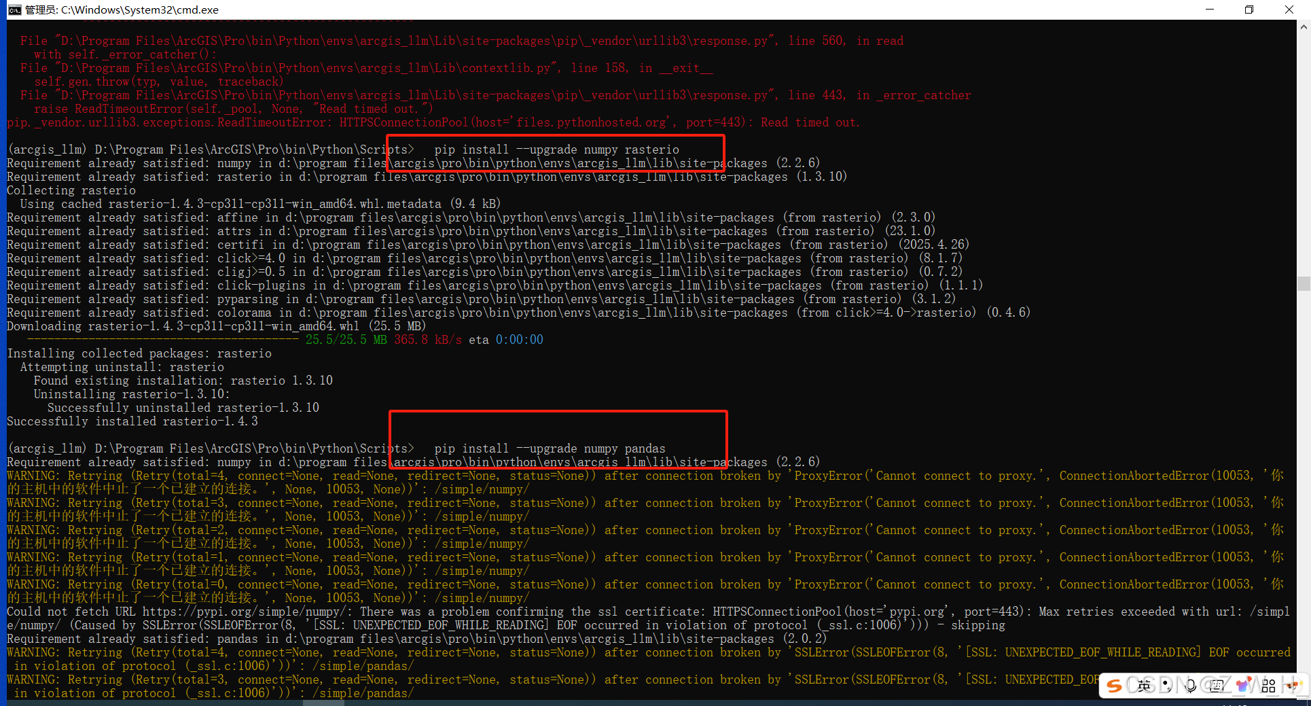Viewport: 1311px width, 706px height.
Task: Open the Sogou input method logo menu
Action: 1114,686
